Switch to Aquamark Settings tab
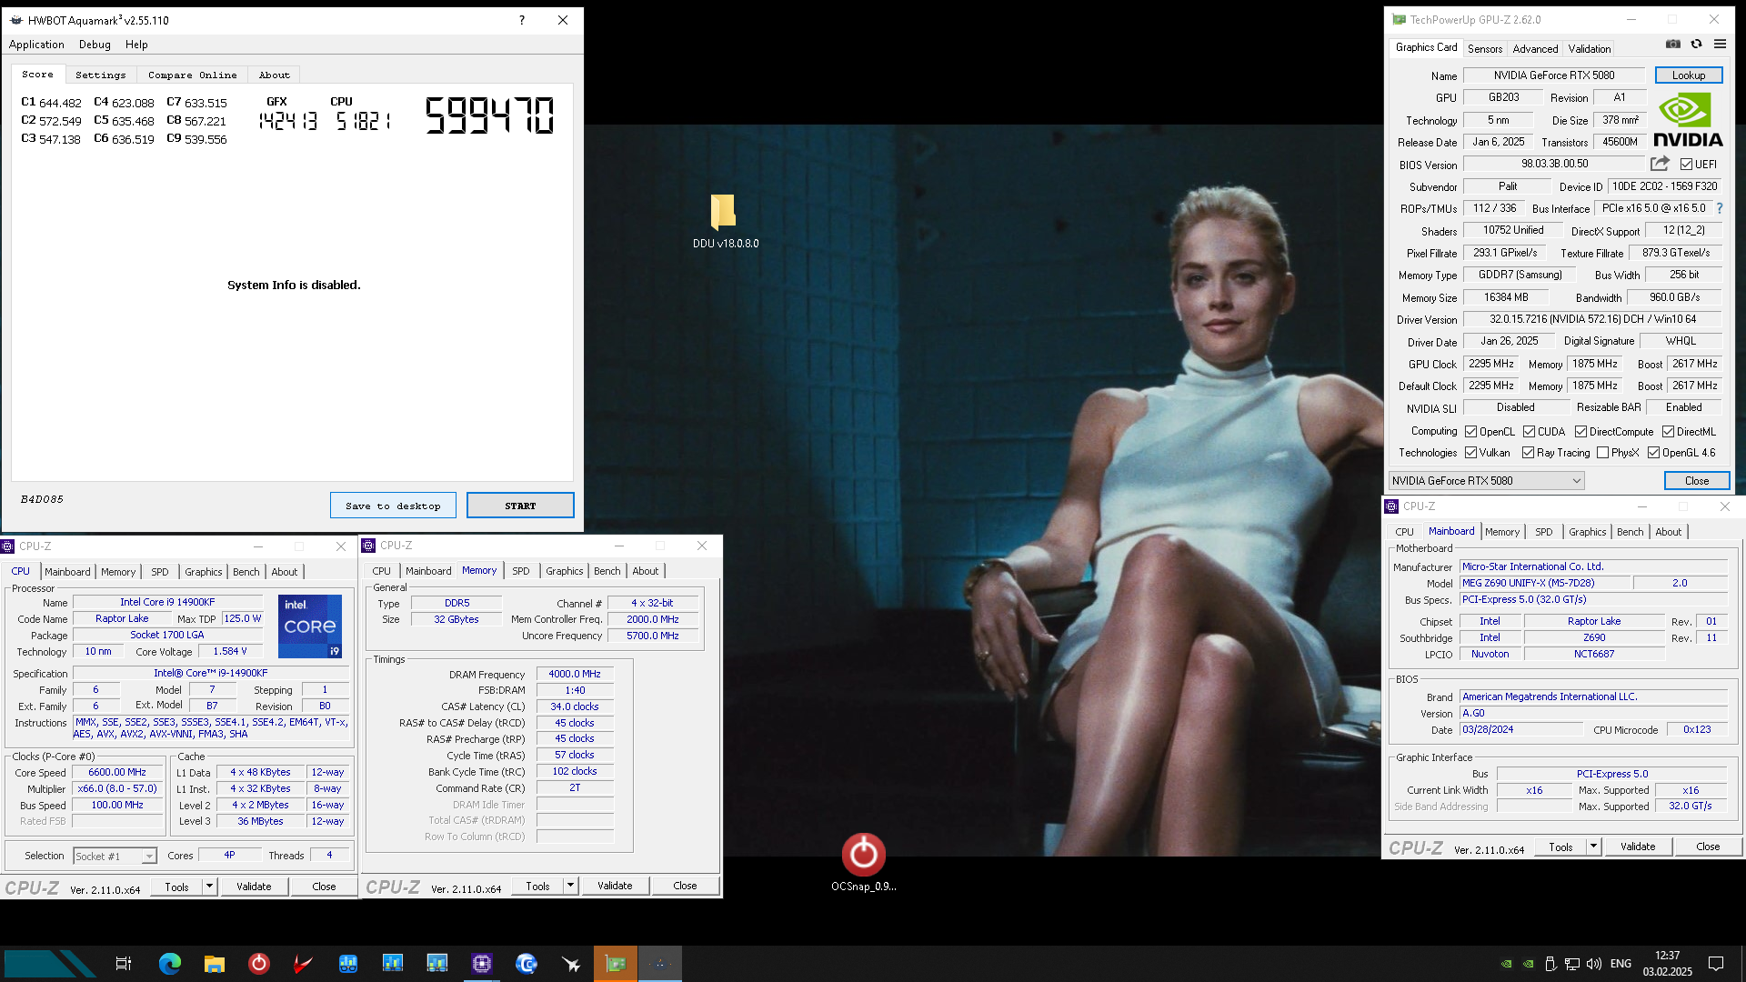Screen dimensions: 1746x982 click(x=101, y=75)
